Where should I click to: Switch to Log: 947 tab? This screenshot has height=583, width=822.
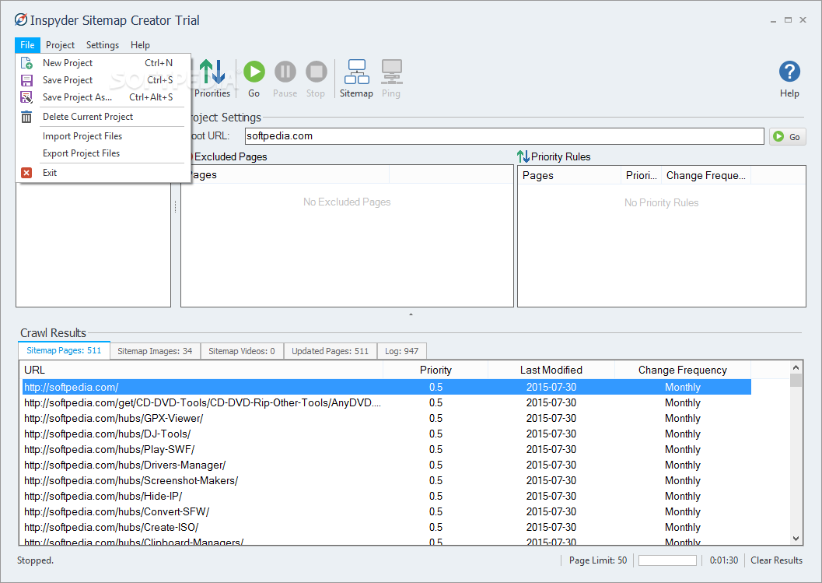tap(401, 351)
